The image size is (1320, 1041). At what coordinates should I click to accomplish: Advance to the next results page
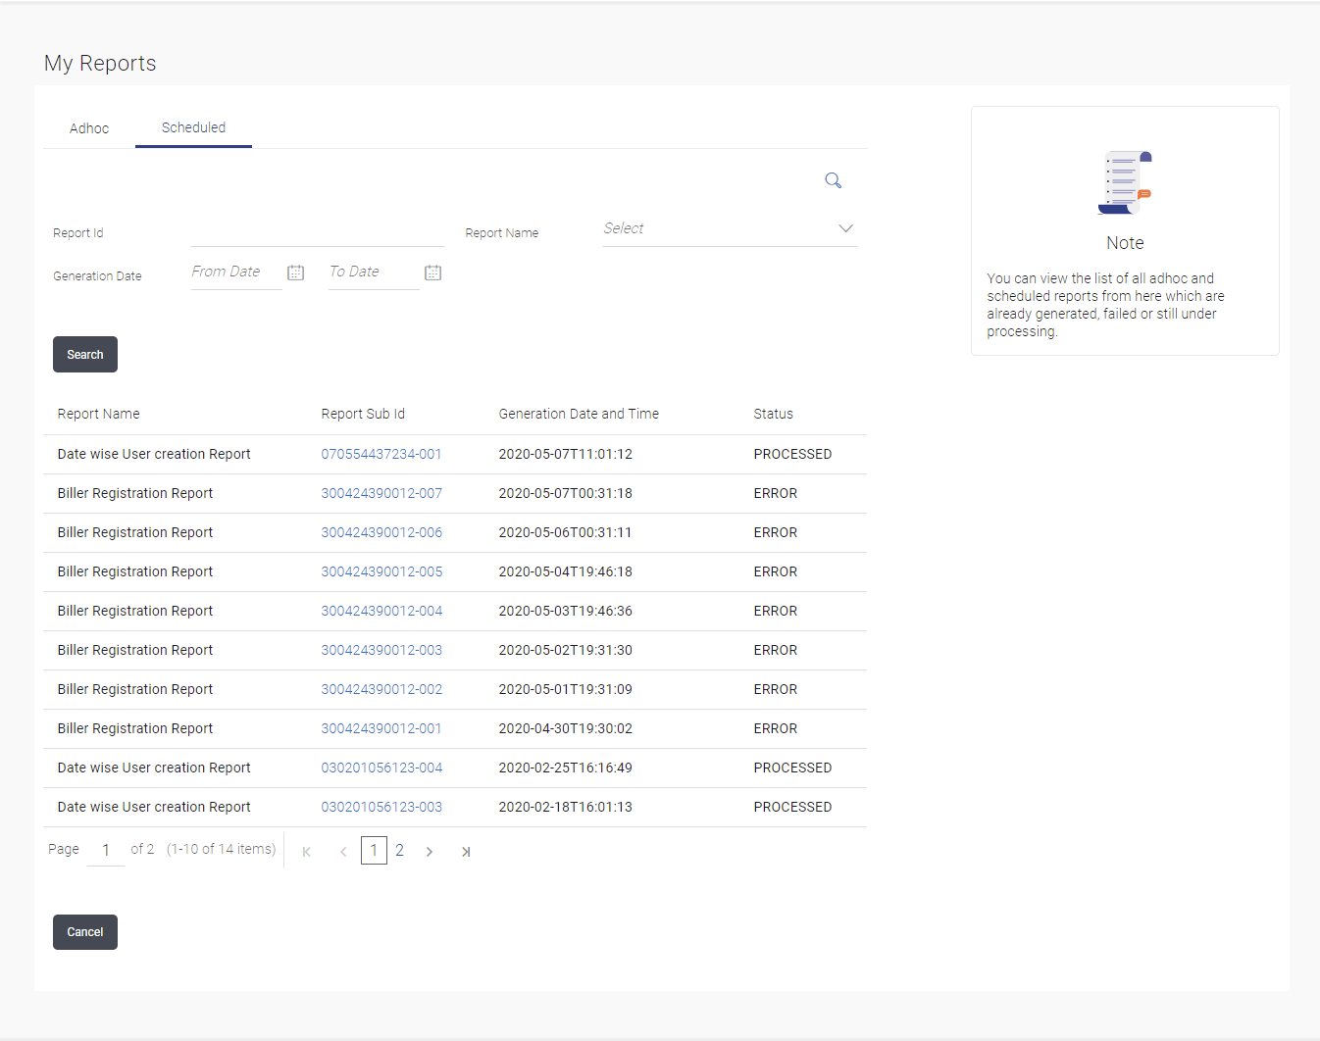click(430, 852)
